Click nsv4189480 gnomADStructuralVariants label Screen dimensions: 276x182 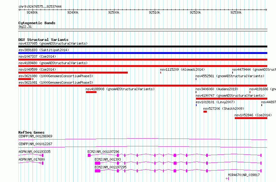53,63
